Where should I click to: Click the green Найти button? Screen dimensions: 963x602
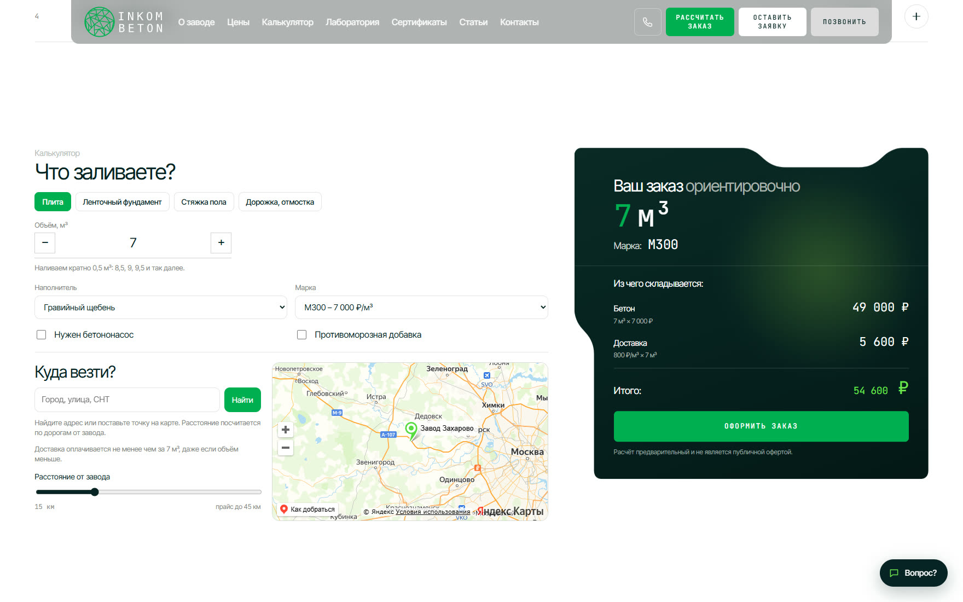[x=242, y=400]
